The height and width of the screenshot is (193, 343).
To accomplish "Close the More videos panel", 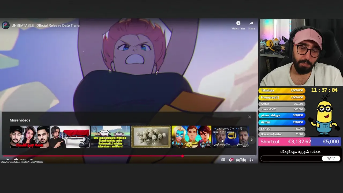I will (249, 117).
